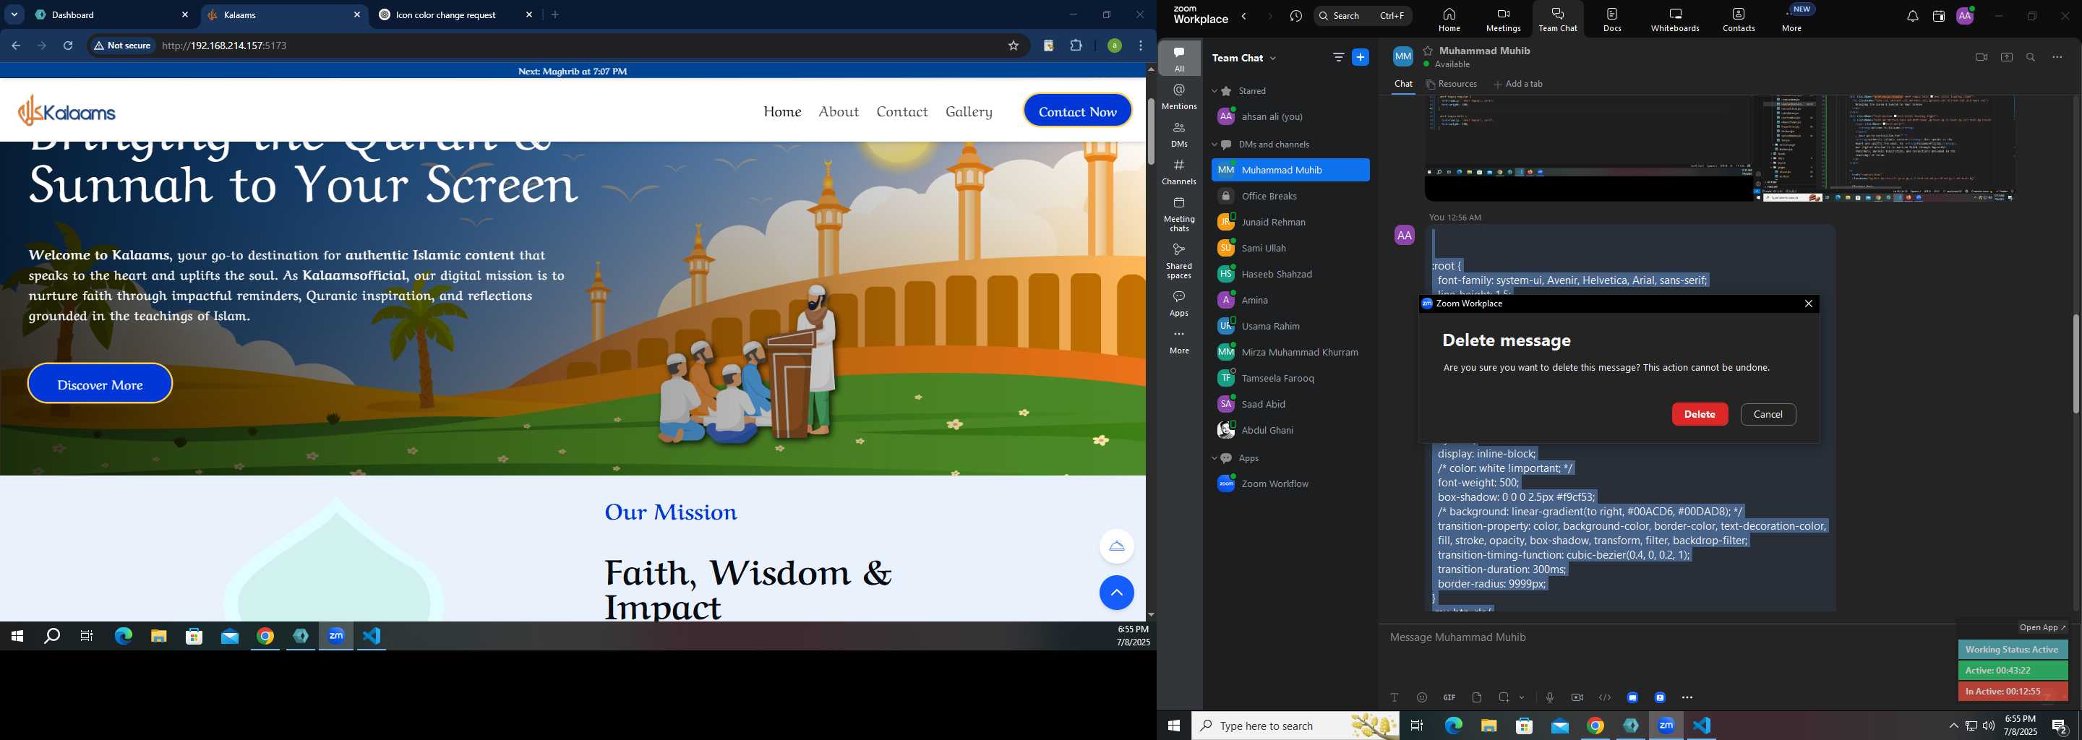2082x740 pixels.
Task: Open the Office Breaks channel
Action: pos(1290,197)
